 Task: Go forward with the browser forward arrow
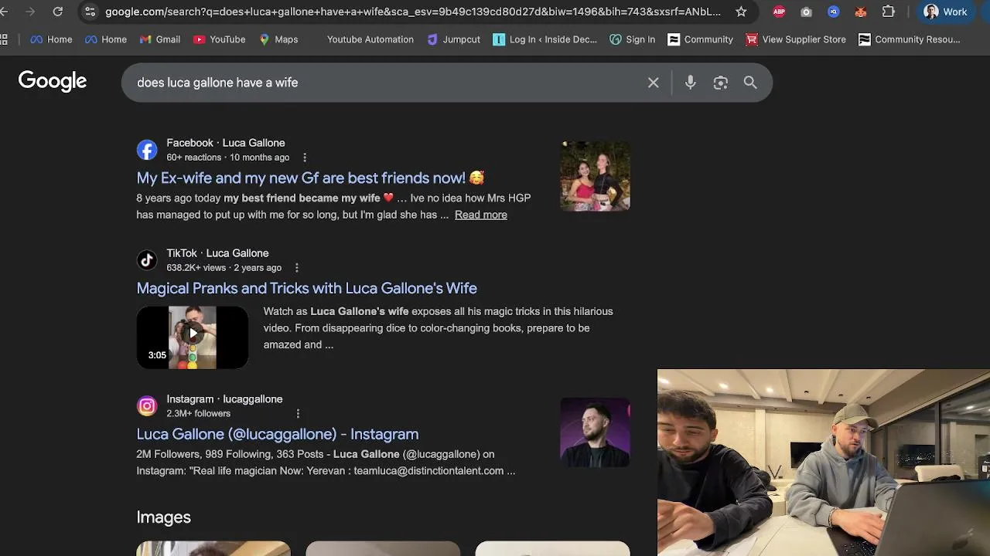tap(30, 12)
